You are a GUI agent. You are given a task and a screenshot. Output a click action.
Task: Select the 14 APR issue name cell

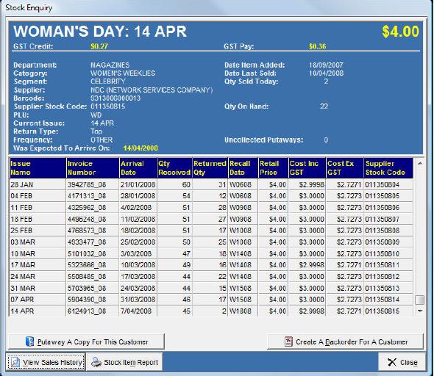pos(38,311)
